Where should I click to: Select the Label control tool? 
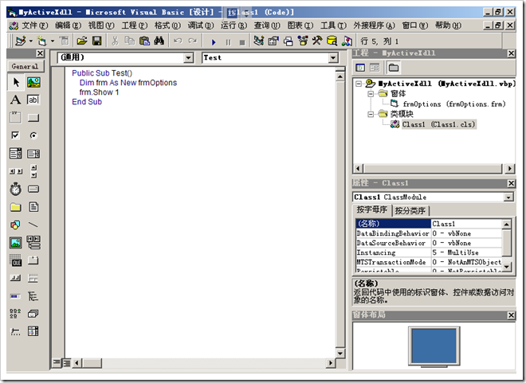pyautogui.click(x=15, y=100)
